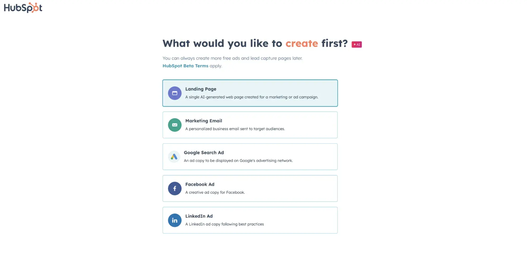The height and width of the screenshot is (263, 527).
Task: Click the Marketing Email description text
Action: (235, 129)
